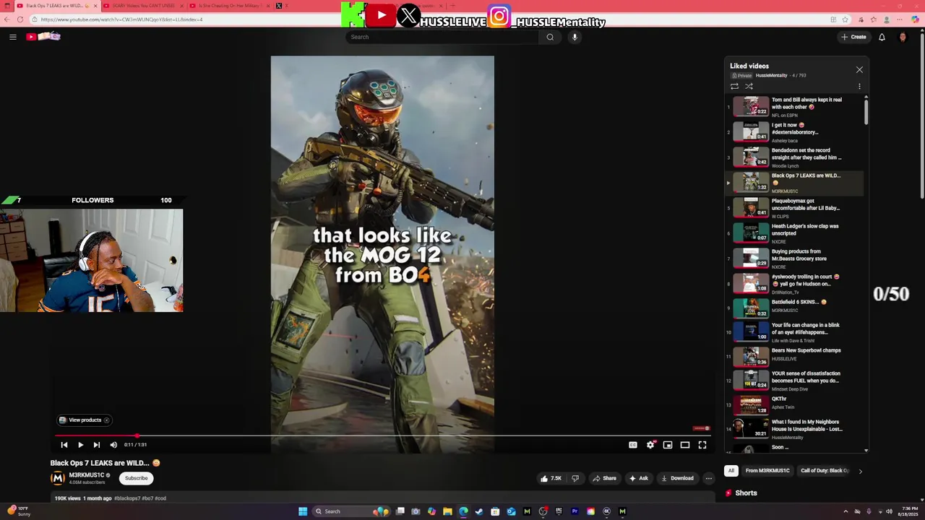Open Plaqueboymax got uncomfortable video
Screen dimensions: 925x520
[x=795, y=208]
